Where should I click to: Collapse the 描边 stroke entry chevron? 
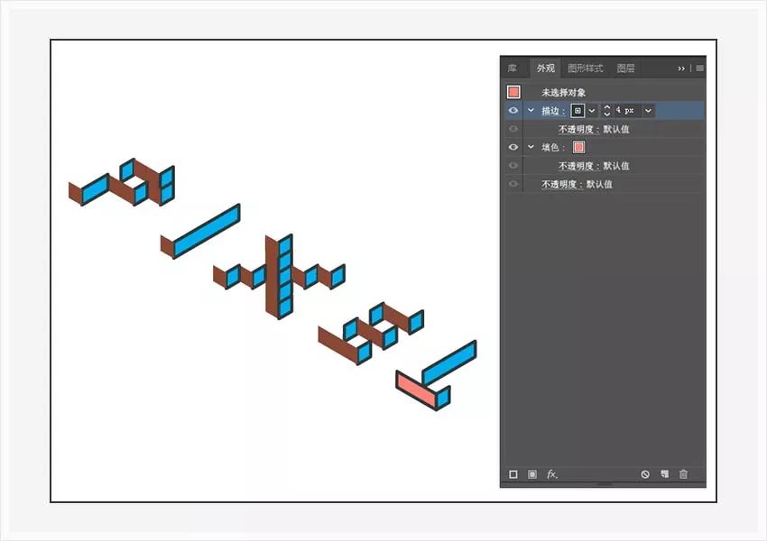pyautogui.click(x=531, y=110)
